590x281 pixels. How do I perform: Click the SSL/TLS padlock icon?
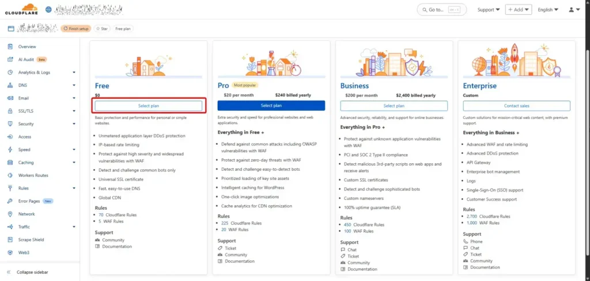tap(10, 111)
